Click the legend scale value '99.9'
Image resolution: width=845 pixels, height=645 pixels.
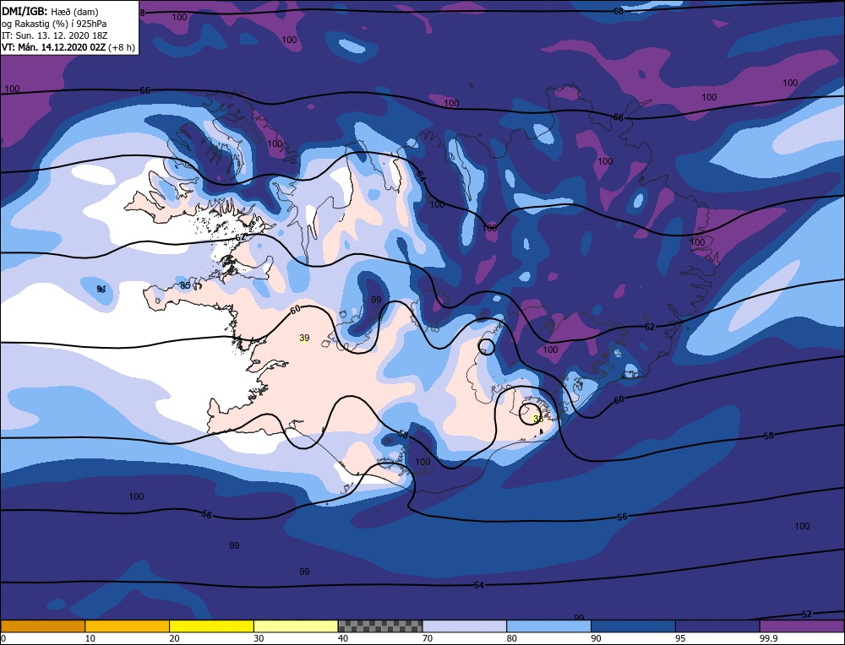pyautogui.click(x=768, y=638)
